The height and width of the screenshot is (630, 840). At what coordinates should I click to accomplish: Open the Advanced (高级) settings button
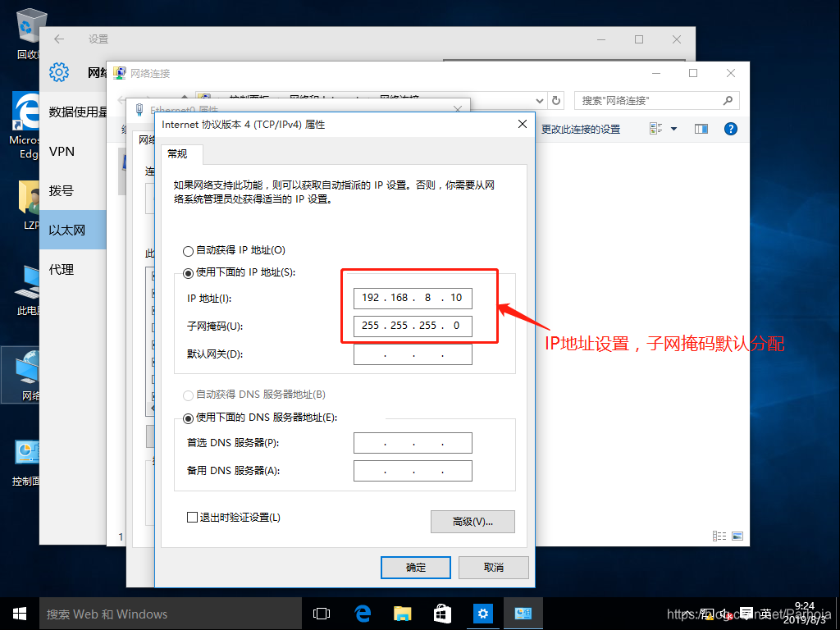click(x=472, y=522)
